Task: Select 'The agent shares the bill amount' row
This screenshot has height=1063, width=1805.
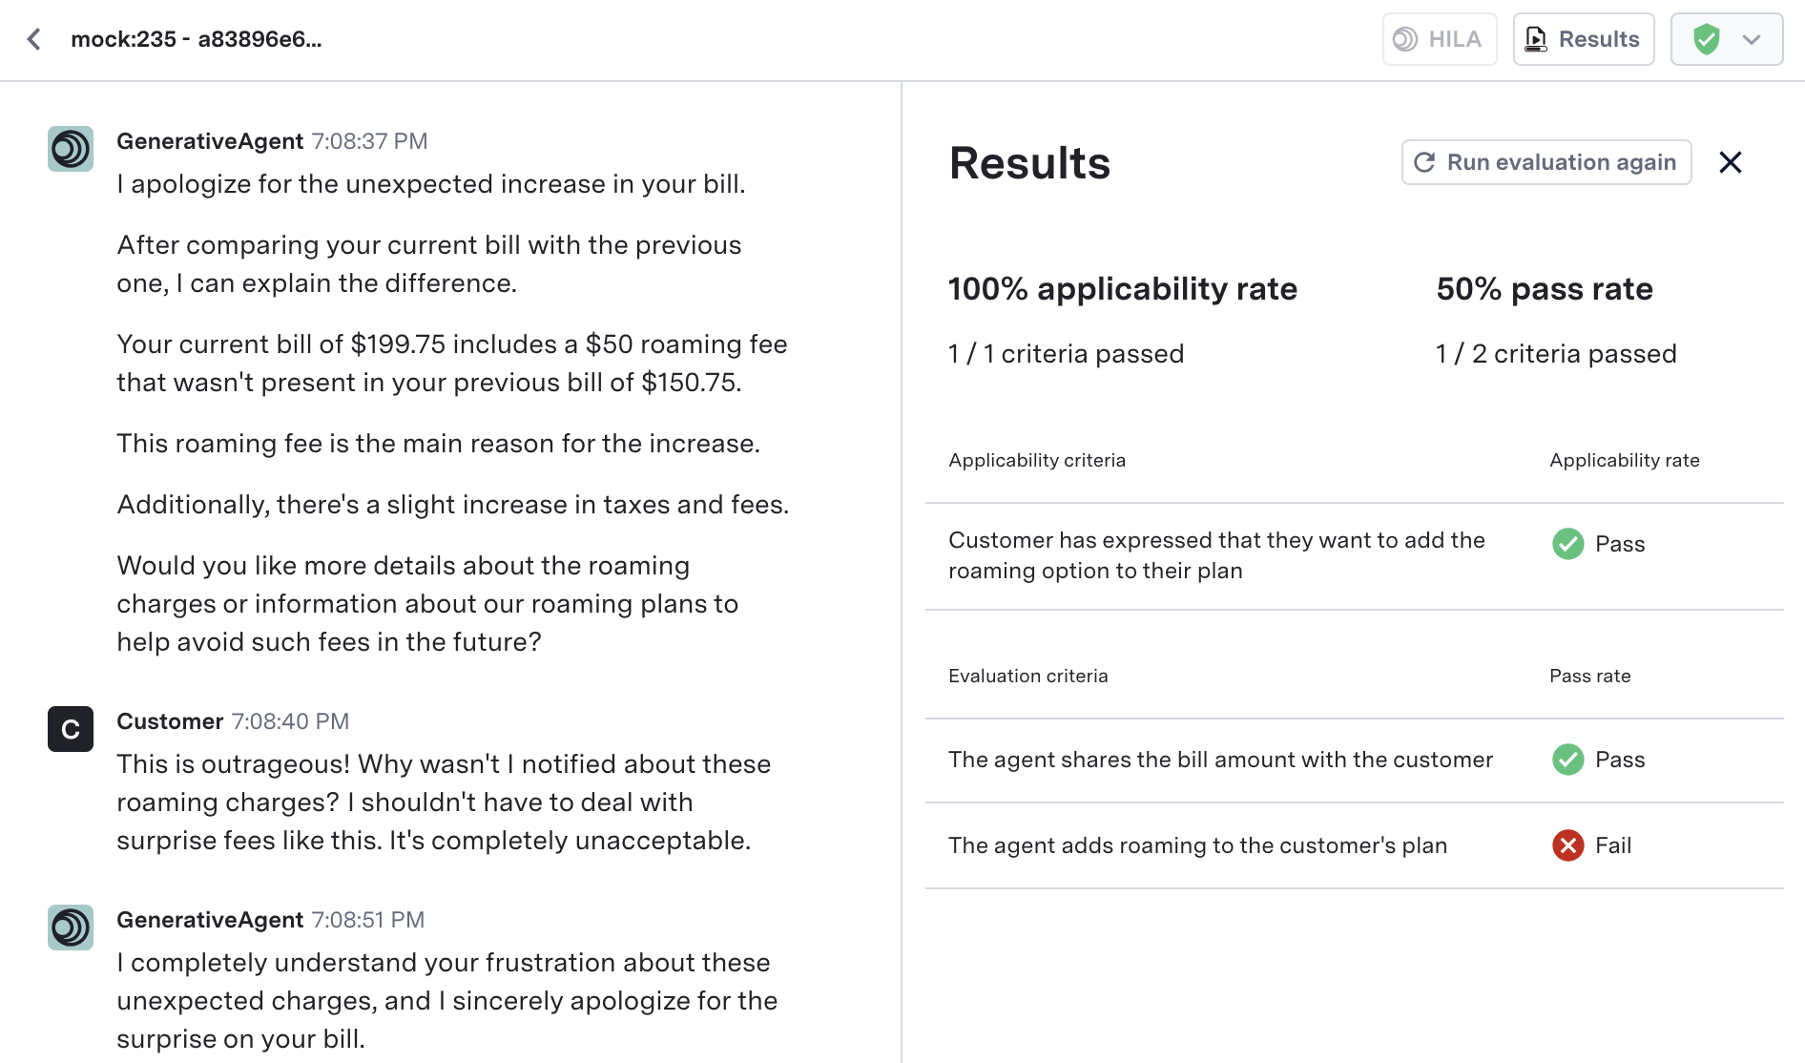Action: [1219, 760]
